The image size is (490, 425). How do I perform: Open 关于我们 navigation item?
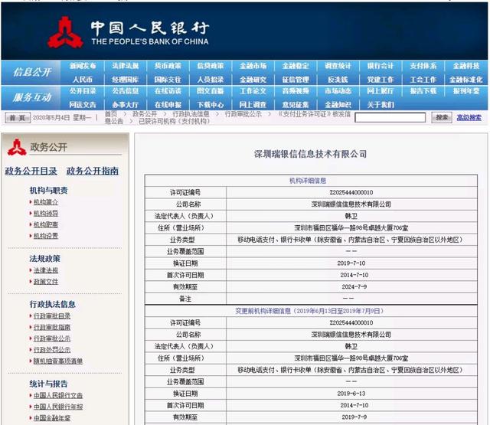coord(381,105)
